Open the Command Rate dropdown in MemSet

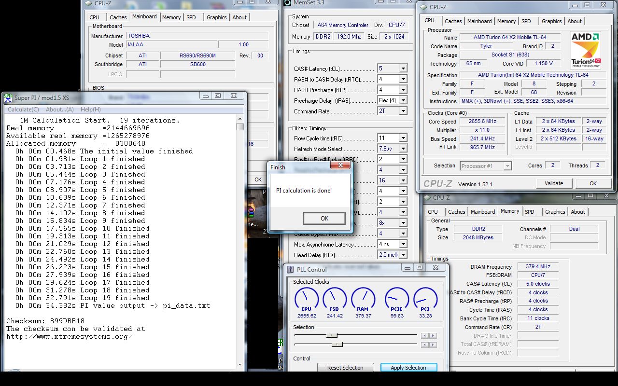(x=403, y=111)
